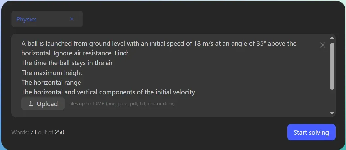Place cursor in line starting "A ball is launched"

point(98,43)
